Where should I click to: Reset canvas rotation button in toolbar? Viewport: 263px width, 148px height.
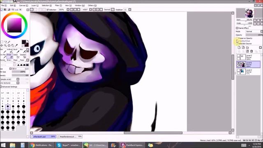pyautogui.click(x=101, y=9)
